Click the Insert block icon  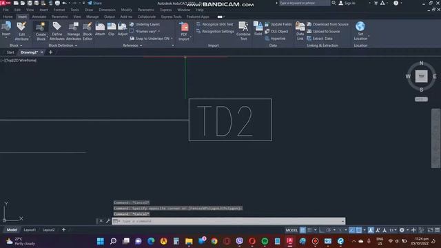click(6, 27)
